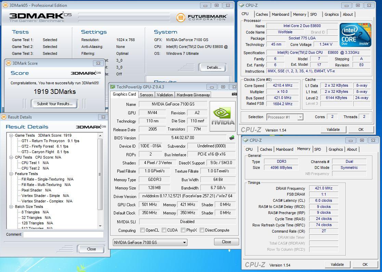Select GT2 - Firefly Forest row
Screen dimensions: 382x272
tap(45, 146)
